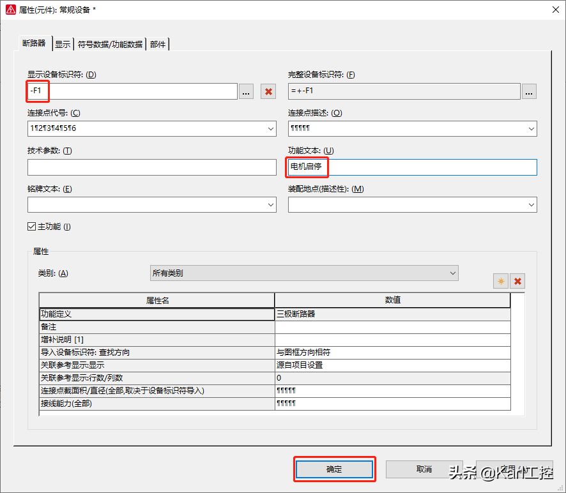The image size is (566, 493).
Task: Switch to the 符号数据/功能数据 tab
Action: pyautogui.click(x=110, y=44)
